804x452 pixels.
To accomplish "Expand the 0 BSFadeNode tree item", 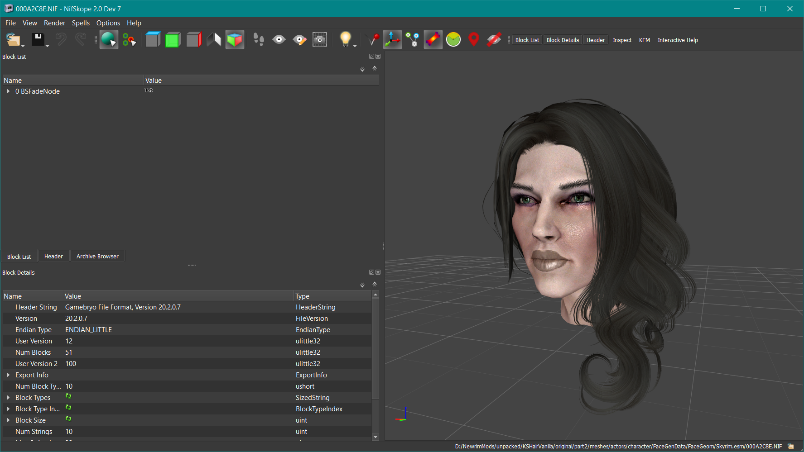I will point(8,91).
